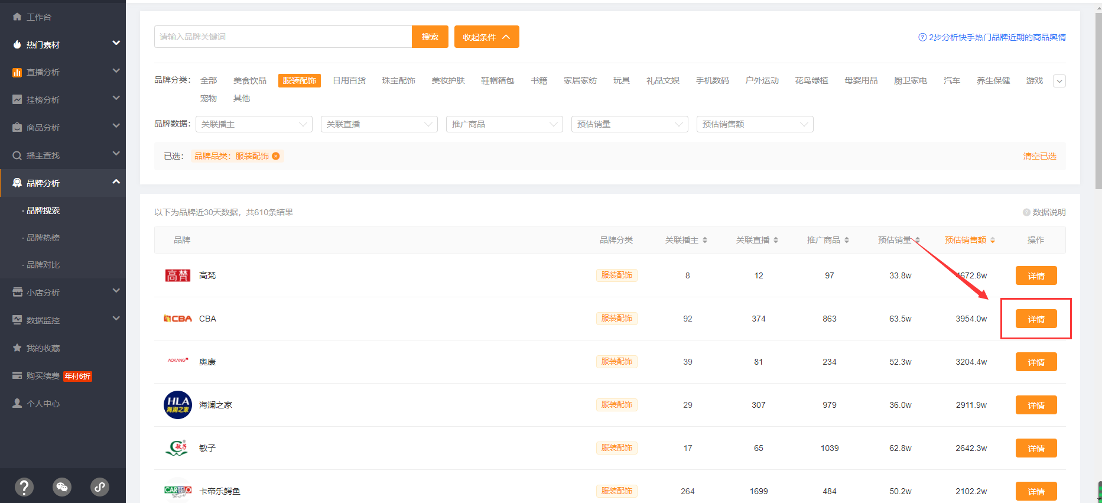Click the mini program link icon in sidebar footer
The image size is (1102, 503).
(x=100, y=487)
